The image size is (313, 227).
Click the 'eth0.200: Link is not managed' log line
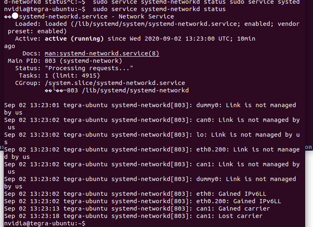click(152, 153)
